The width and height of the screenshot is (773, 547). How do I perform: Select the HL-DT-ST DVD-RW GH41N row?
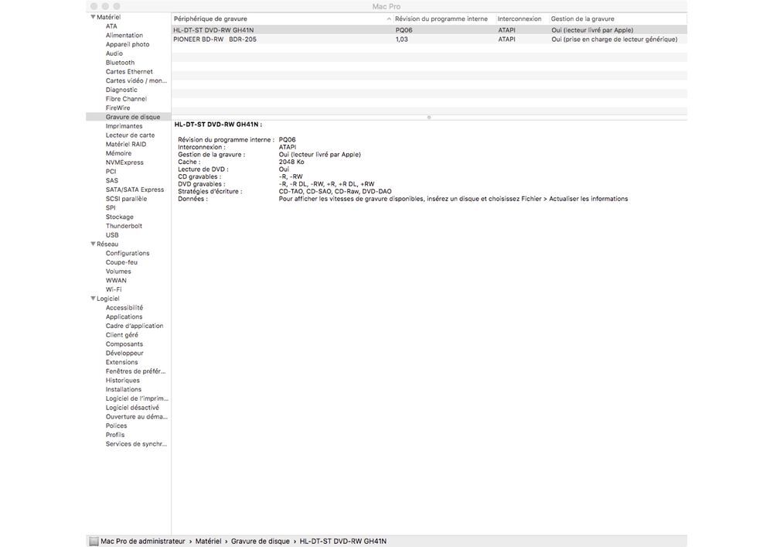tap(429, 30)
